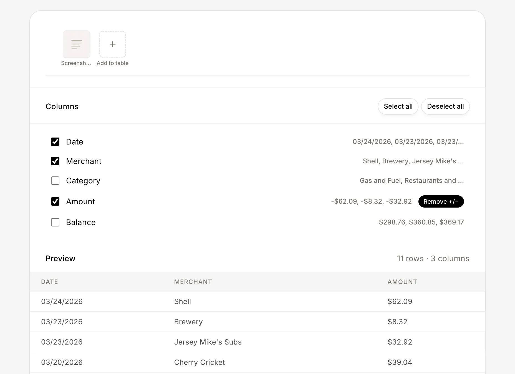Screen dimensions: 515x374
Task: Click the sample balances $298.76, $360.85, $369.17
Action: coord(421,222)
